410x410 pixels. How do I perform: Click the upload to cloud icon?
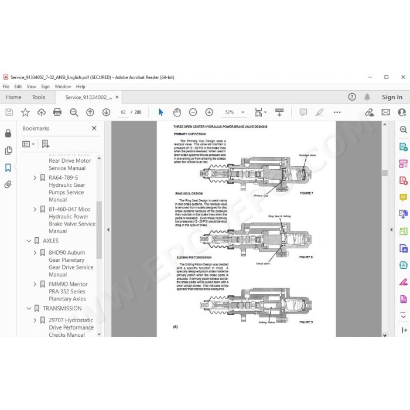tap(42, 112)
